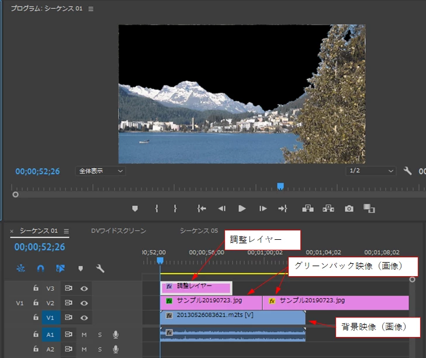Toggle lock on audio track A2

pyautogui.click(x=36, y=349)
